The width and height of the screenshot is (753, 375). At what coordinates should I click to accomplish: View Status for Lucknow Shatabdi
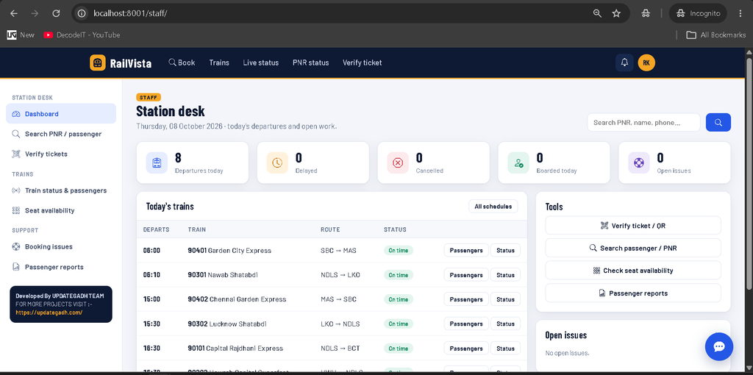[x=505, y=324]
